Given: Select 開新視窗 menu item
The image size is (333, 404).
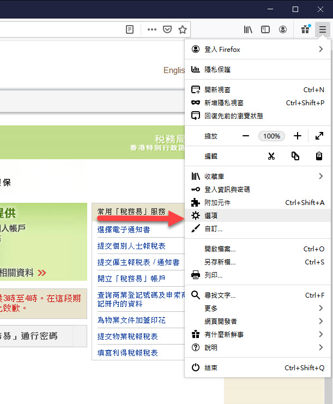Looking at the screenshot, I should tap(258, 89).
